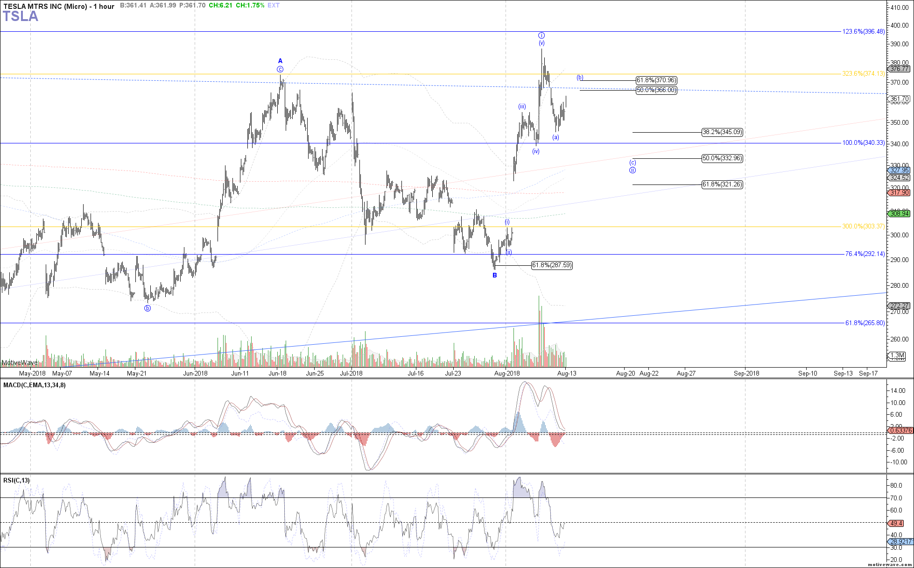
Task: Select the '100.0%(340.33)' Fibonacci level label
Action: point(863,142)
